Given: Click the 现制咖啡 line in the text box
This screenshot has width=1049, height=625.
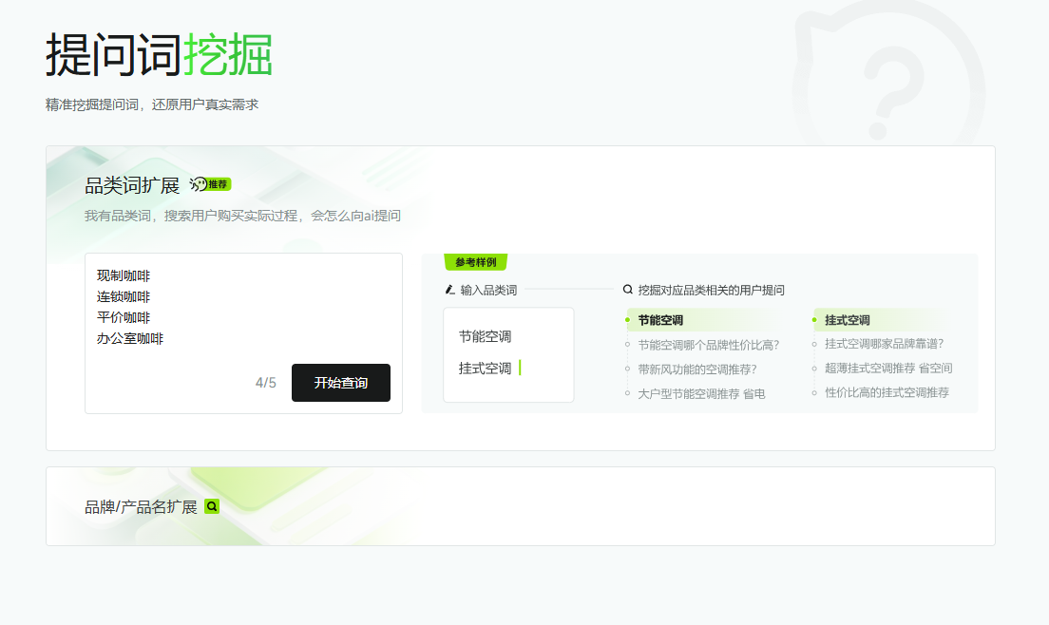Looking at the screenshot, I should pyautogui.click(x=124, y=276).
